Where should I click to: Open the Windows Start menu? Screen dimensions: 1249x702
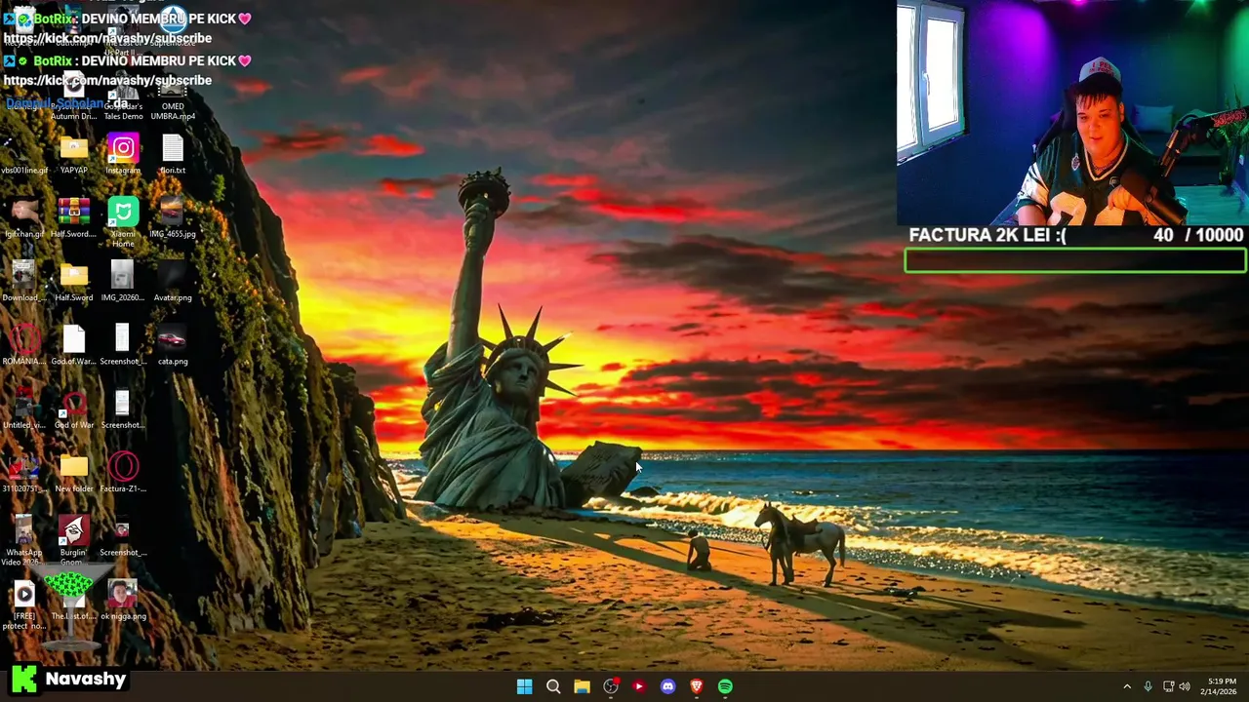[x=524, y=686]
